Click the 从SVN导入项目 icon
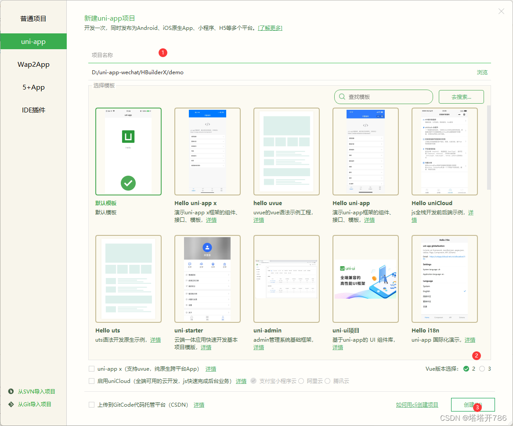 coord(10,391)
